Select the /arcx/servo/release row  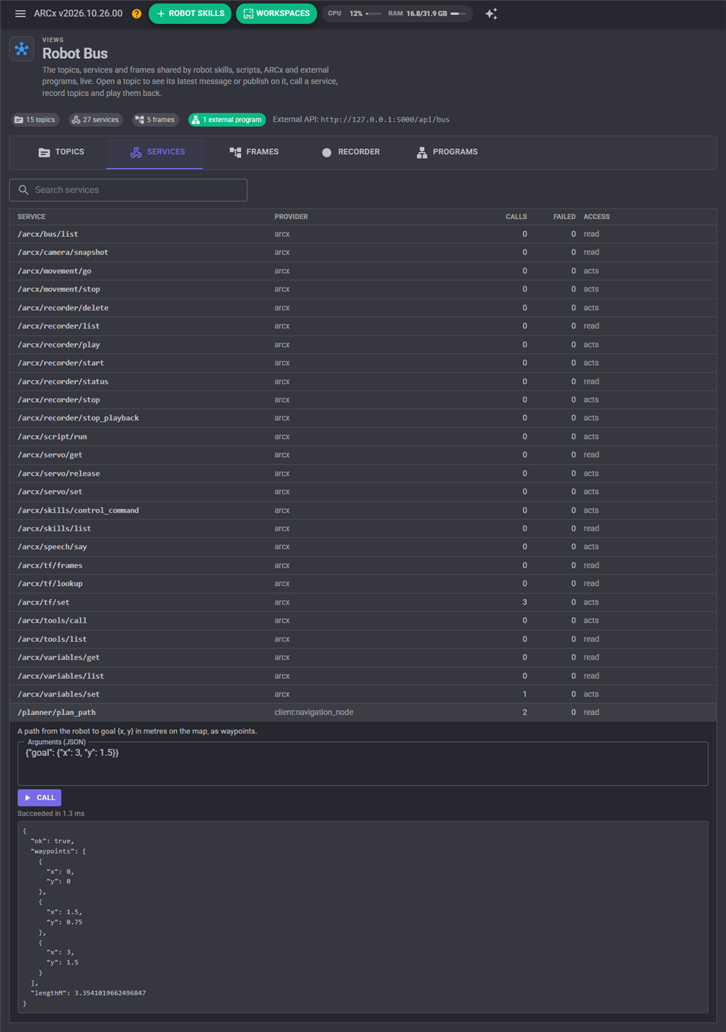point(363,474)
